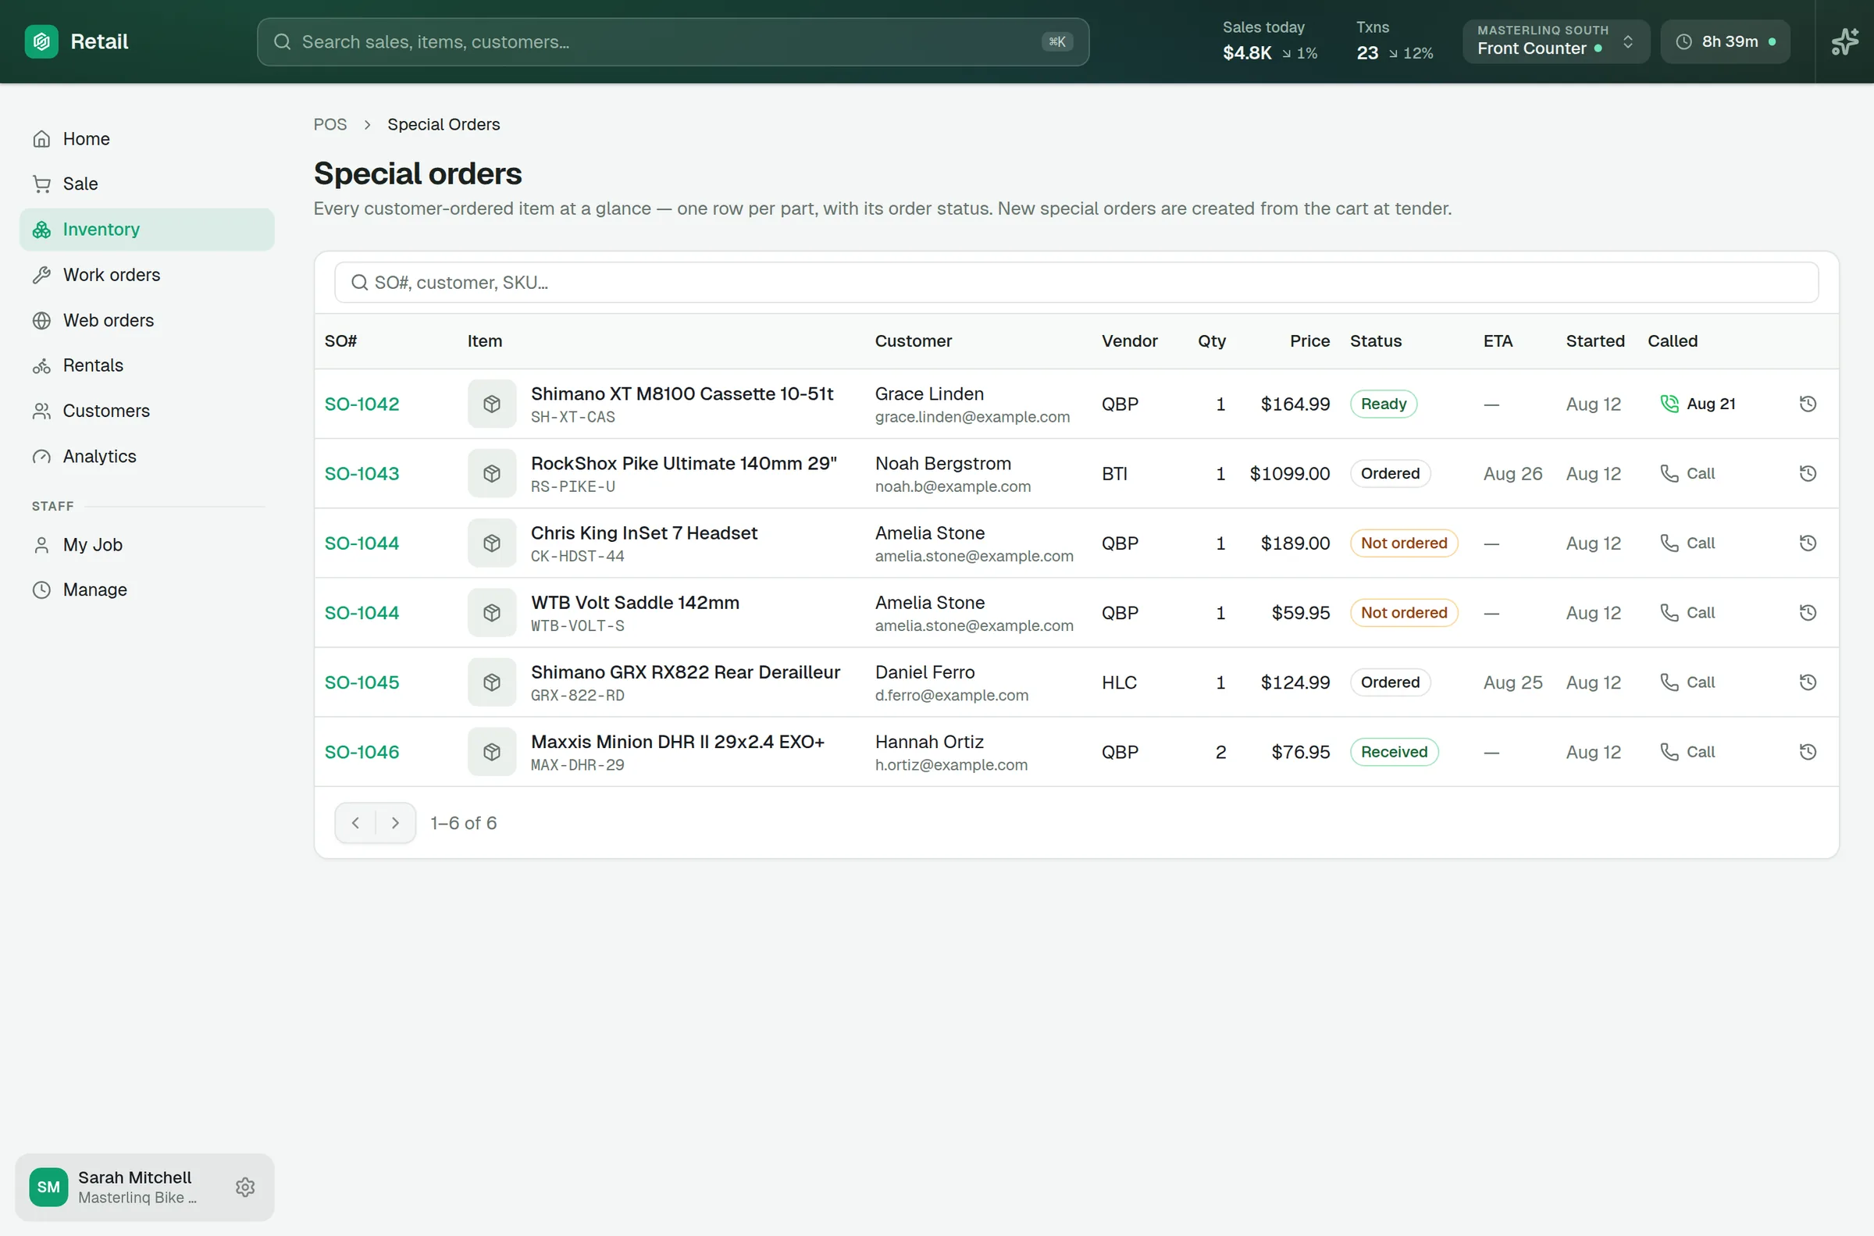The height and width of the screenshot is (1236, 1874).
Task: View history for RockShox Pike row
Action: tap(1808, 473)
